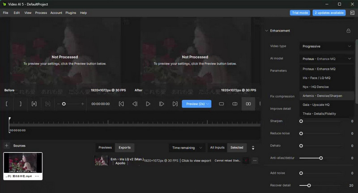Click the 2 updates available button
Screen dimensions: 358x193
[x=329, y=13]
